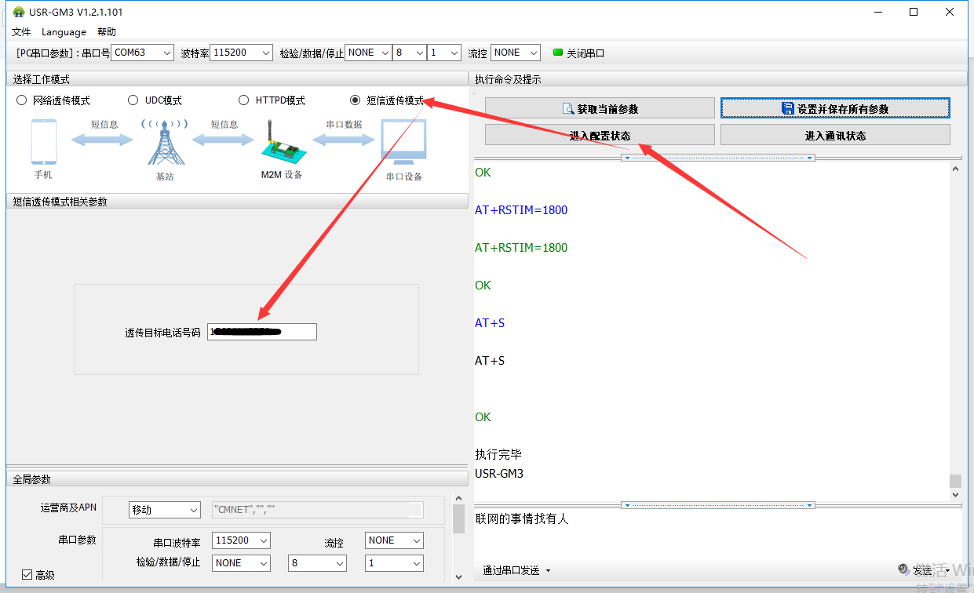The width and height of the screenshot is (974, 593).
Task: Click the 透传目标电话号码 input field
Action: coord(262,332)
